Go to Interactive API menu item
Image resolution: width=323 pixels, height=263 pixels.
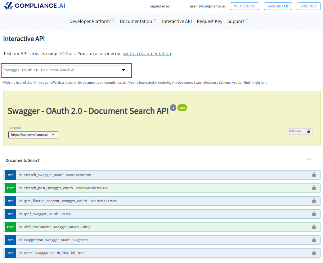[177, 21]
